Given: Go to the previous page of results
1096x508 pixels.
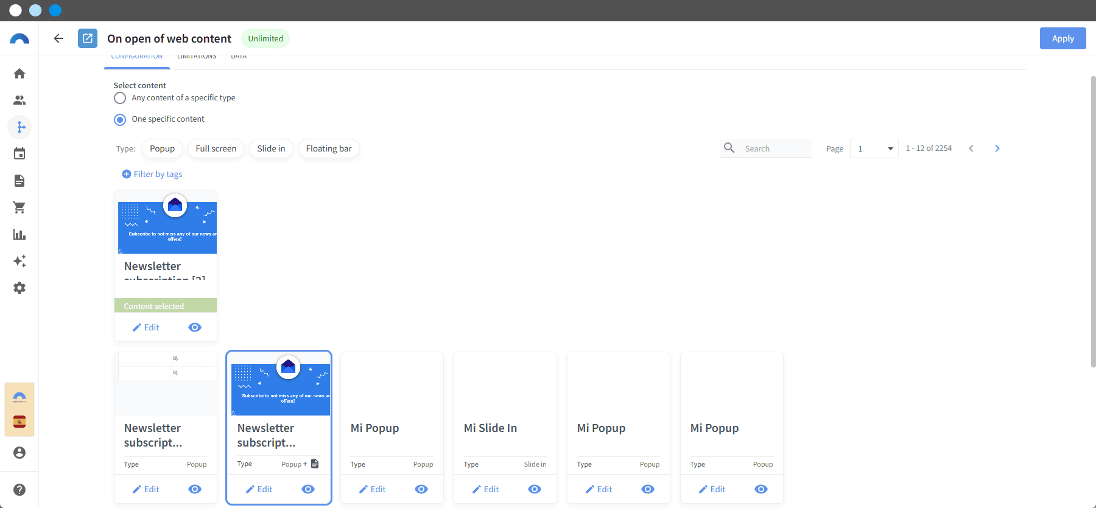Looking at the screenshot, I should coord(971,148).
